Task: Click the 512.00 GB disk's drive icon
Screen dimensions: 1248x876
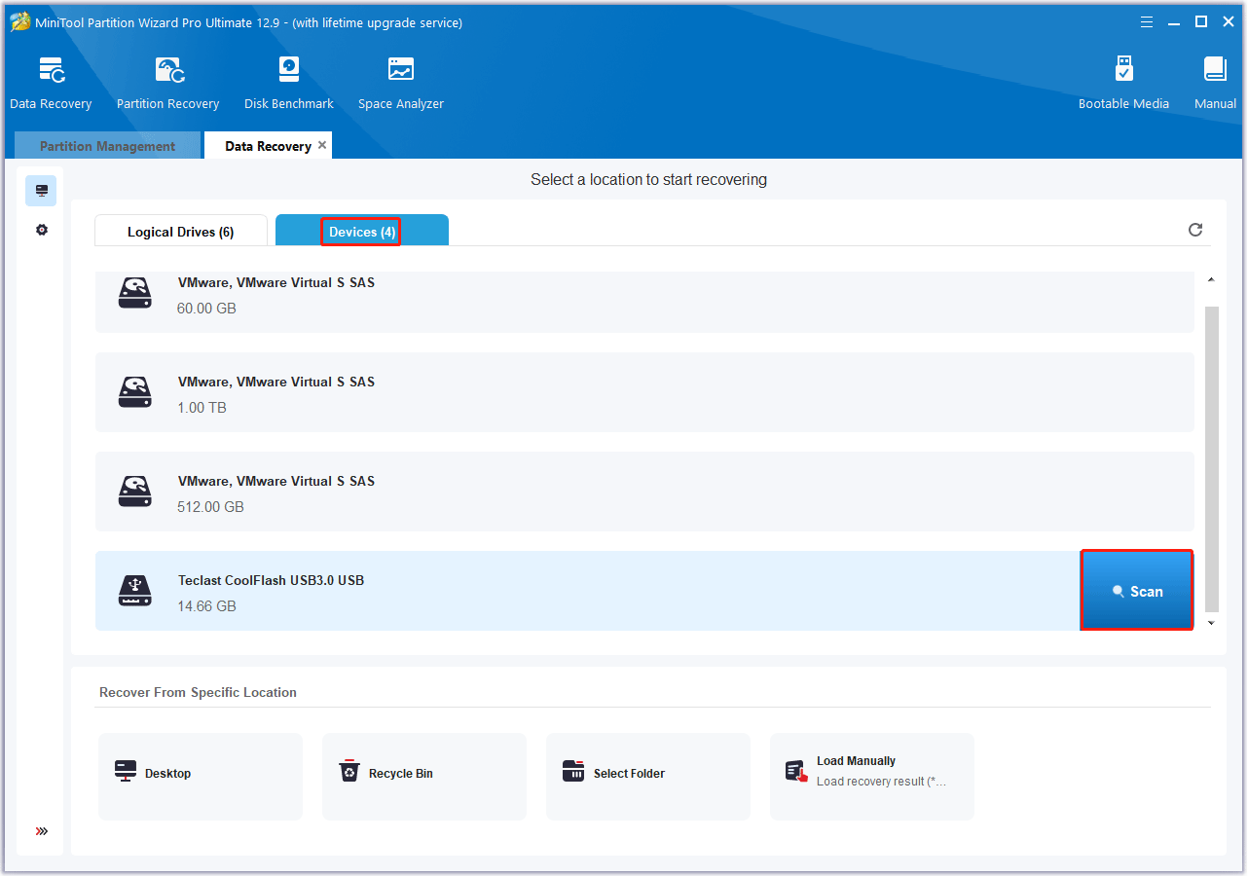Action: point(135,492)
